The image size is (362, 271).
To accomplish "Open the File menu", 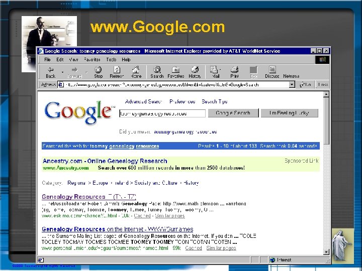I will pos(47,60).
